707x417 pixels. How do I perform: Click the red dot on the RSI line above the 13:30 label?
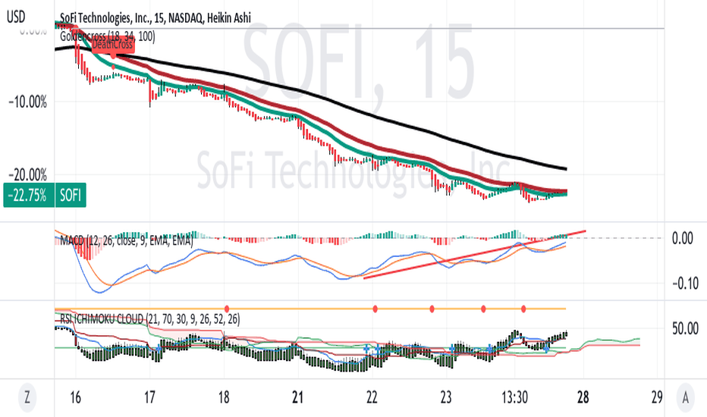pos(523,309)
